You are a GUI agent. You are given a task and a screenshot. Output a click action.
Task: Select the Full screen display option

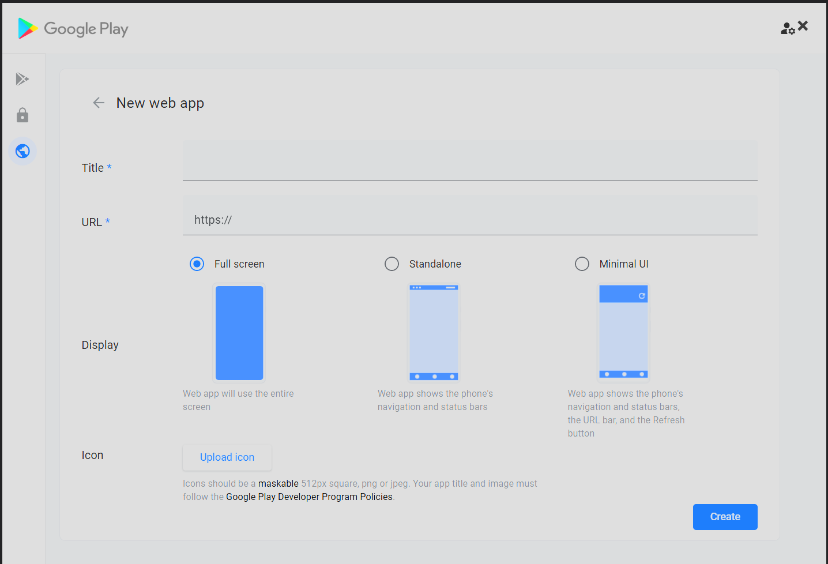[x=197, y=264]
